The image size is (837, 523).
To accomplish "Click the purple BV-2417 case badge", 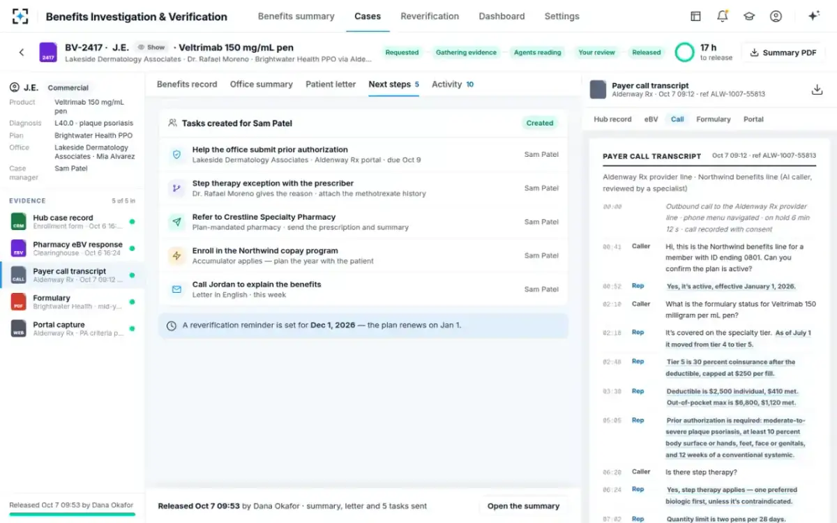I will point(48,52).
